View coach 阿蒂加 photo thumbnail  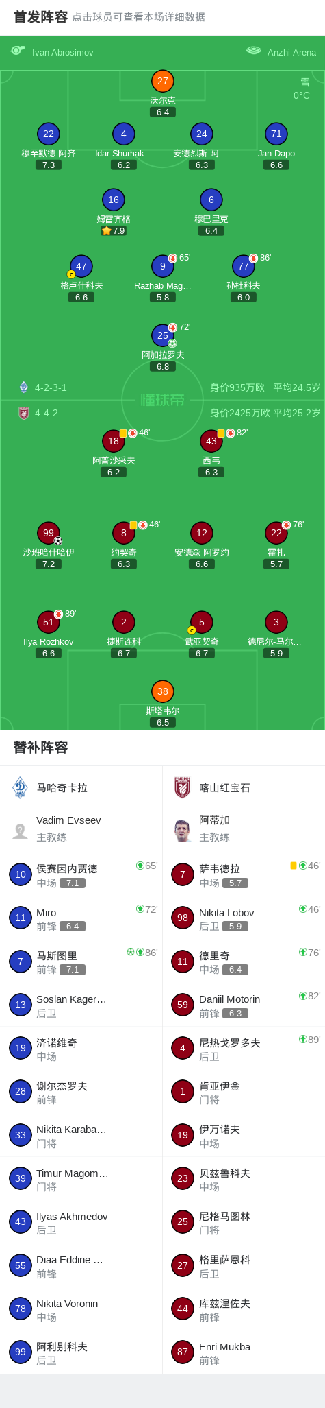(183, 830)
